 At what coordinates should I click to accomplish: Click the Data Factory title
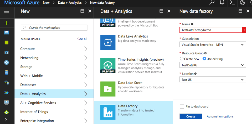[x=128, y=106]
